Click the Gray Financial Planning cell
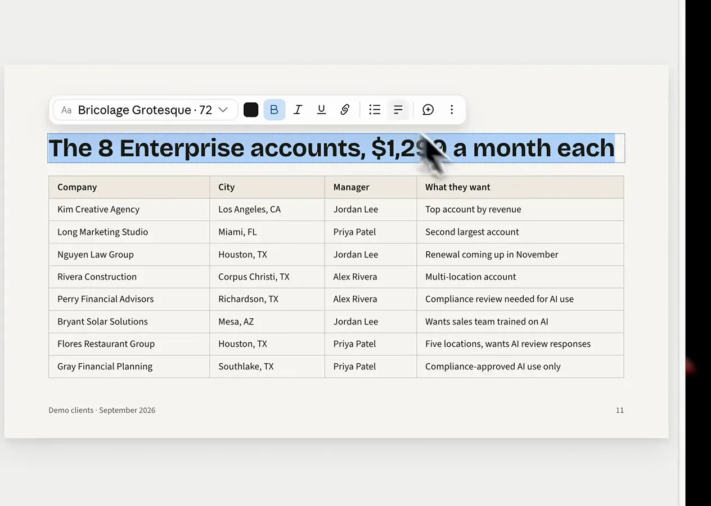 129,367
